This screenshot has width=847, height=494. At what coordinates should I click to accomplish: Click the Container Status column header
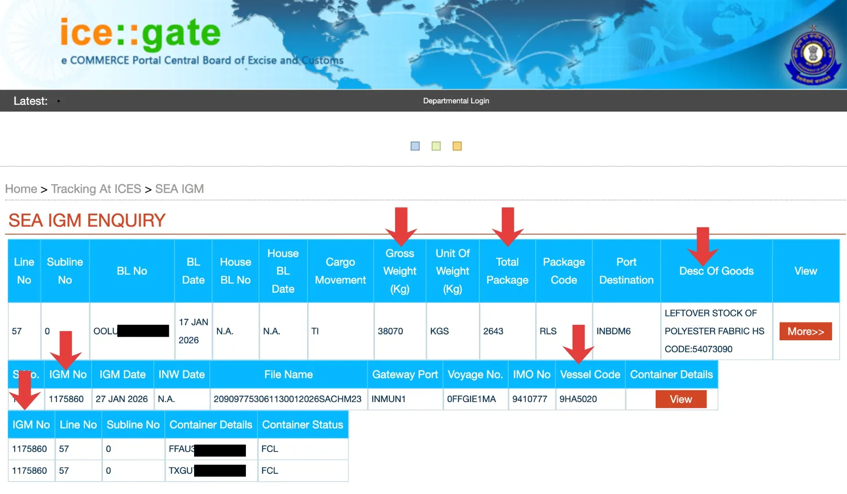[302, 424]
